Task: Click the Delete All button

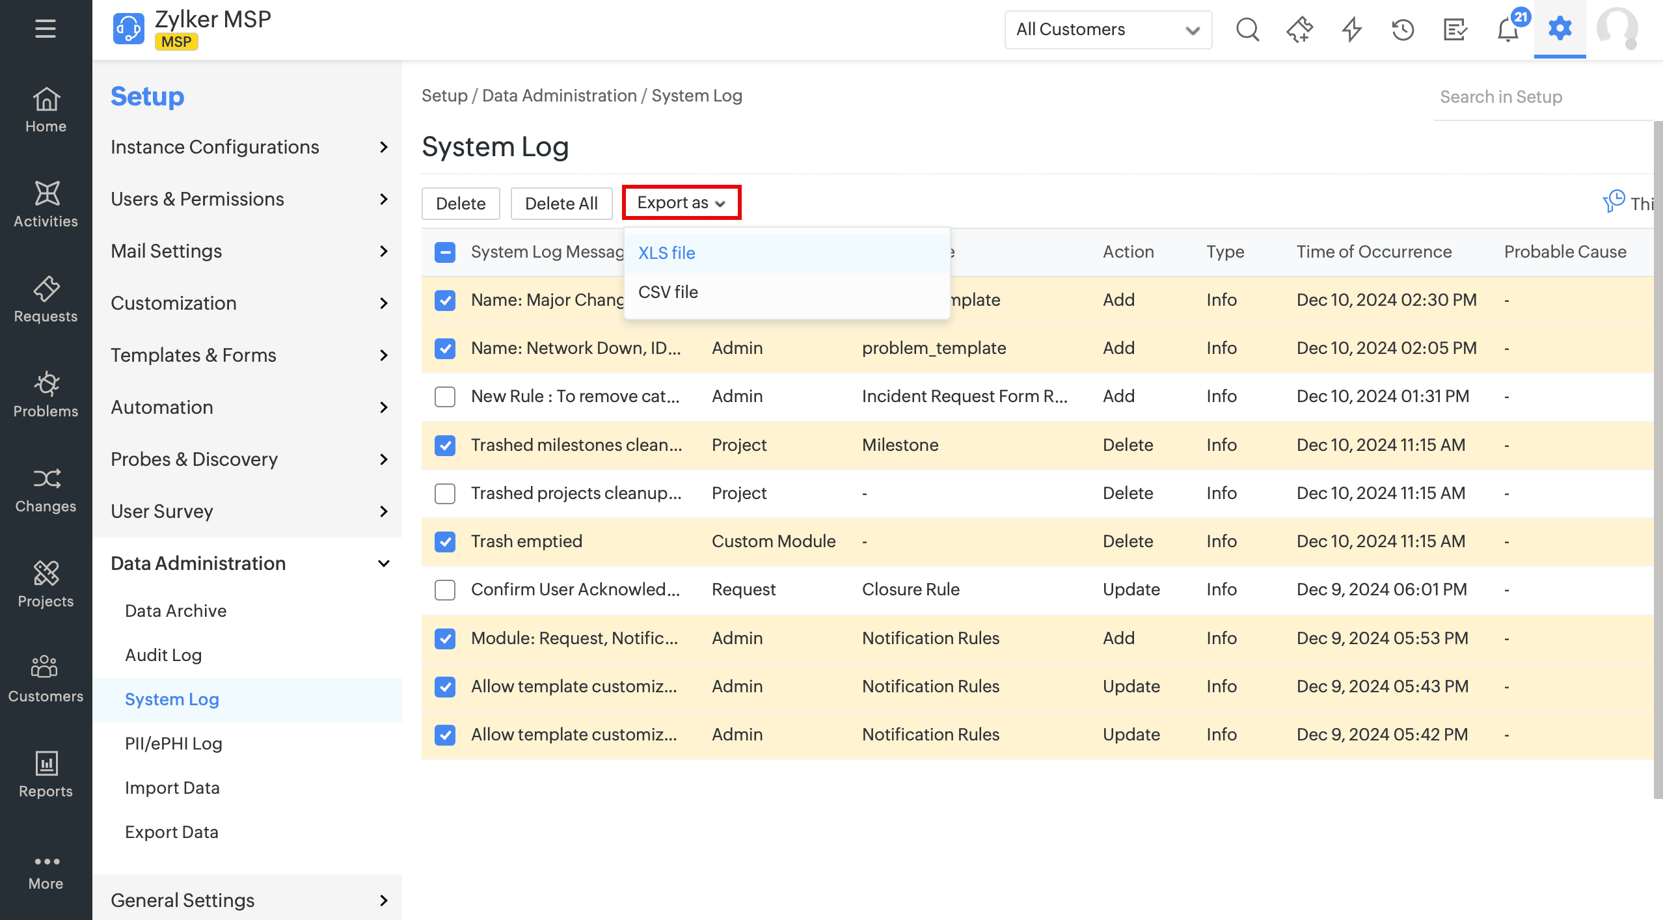Action: [x=561, y=204]
